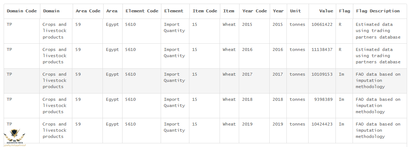Screen dimensions: 410x147
Task: Sort by the Domain Code column header
Action: (22, 11)
